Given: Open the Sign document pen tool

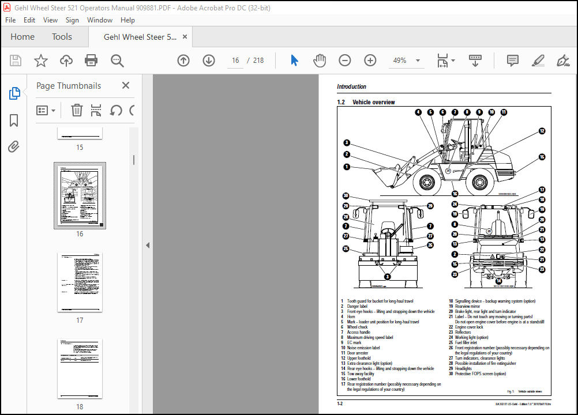Looking at the screenshot, I should (563, 61).
